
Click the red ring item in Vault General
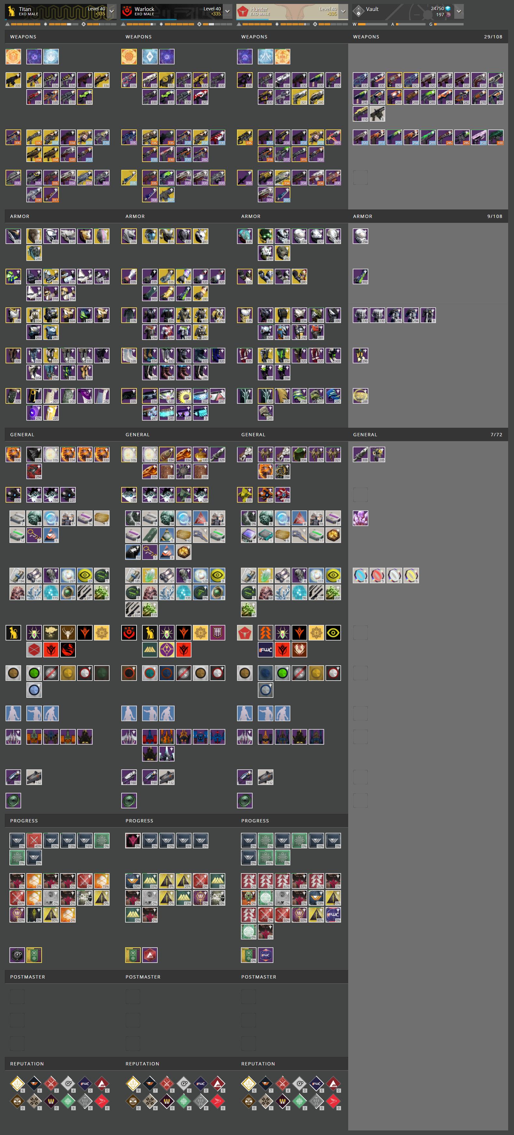pos(377,575)
